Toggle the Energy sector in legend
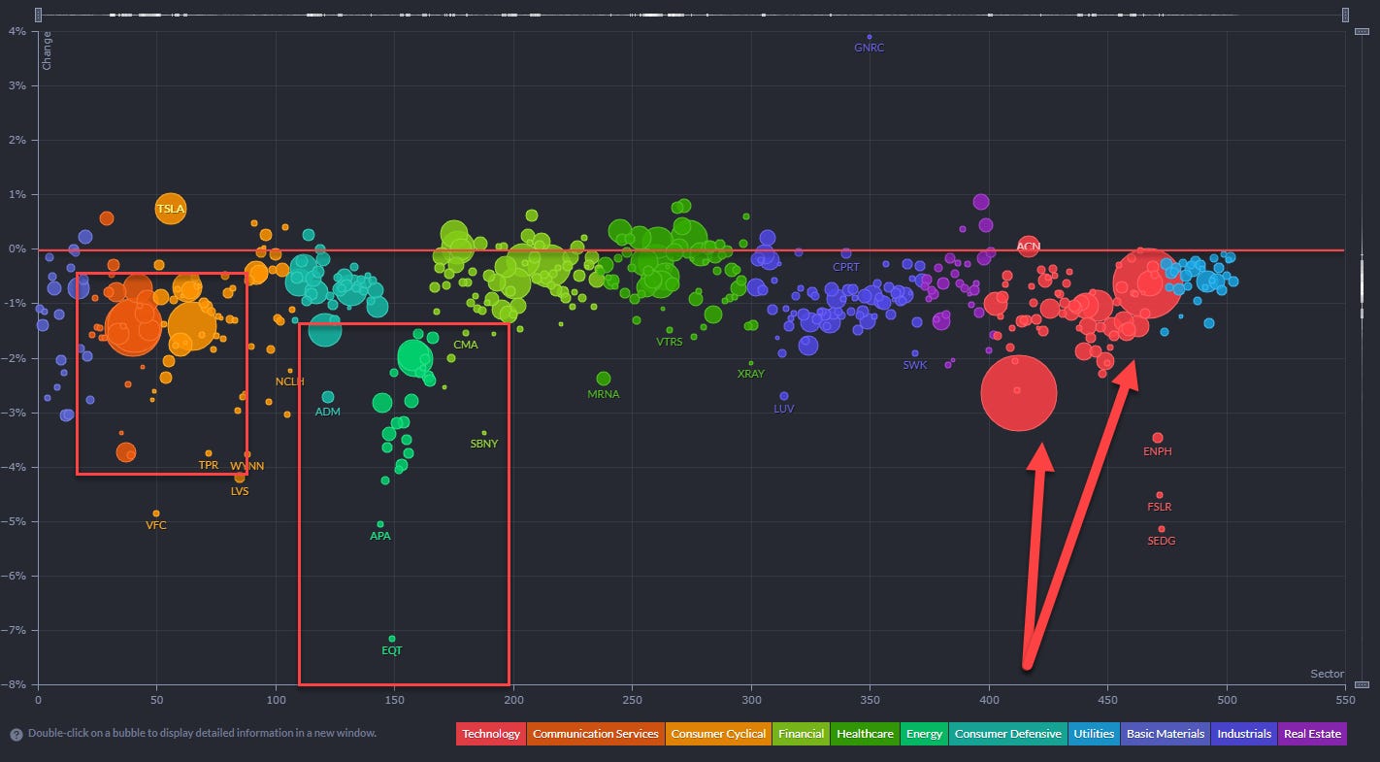 [924, 734]
